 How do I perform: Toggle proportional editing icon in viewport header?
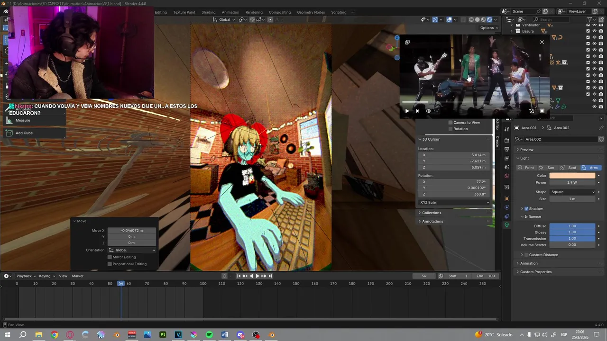click(x=270, y=19)
